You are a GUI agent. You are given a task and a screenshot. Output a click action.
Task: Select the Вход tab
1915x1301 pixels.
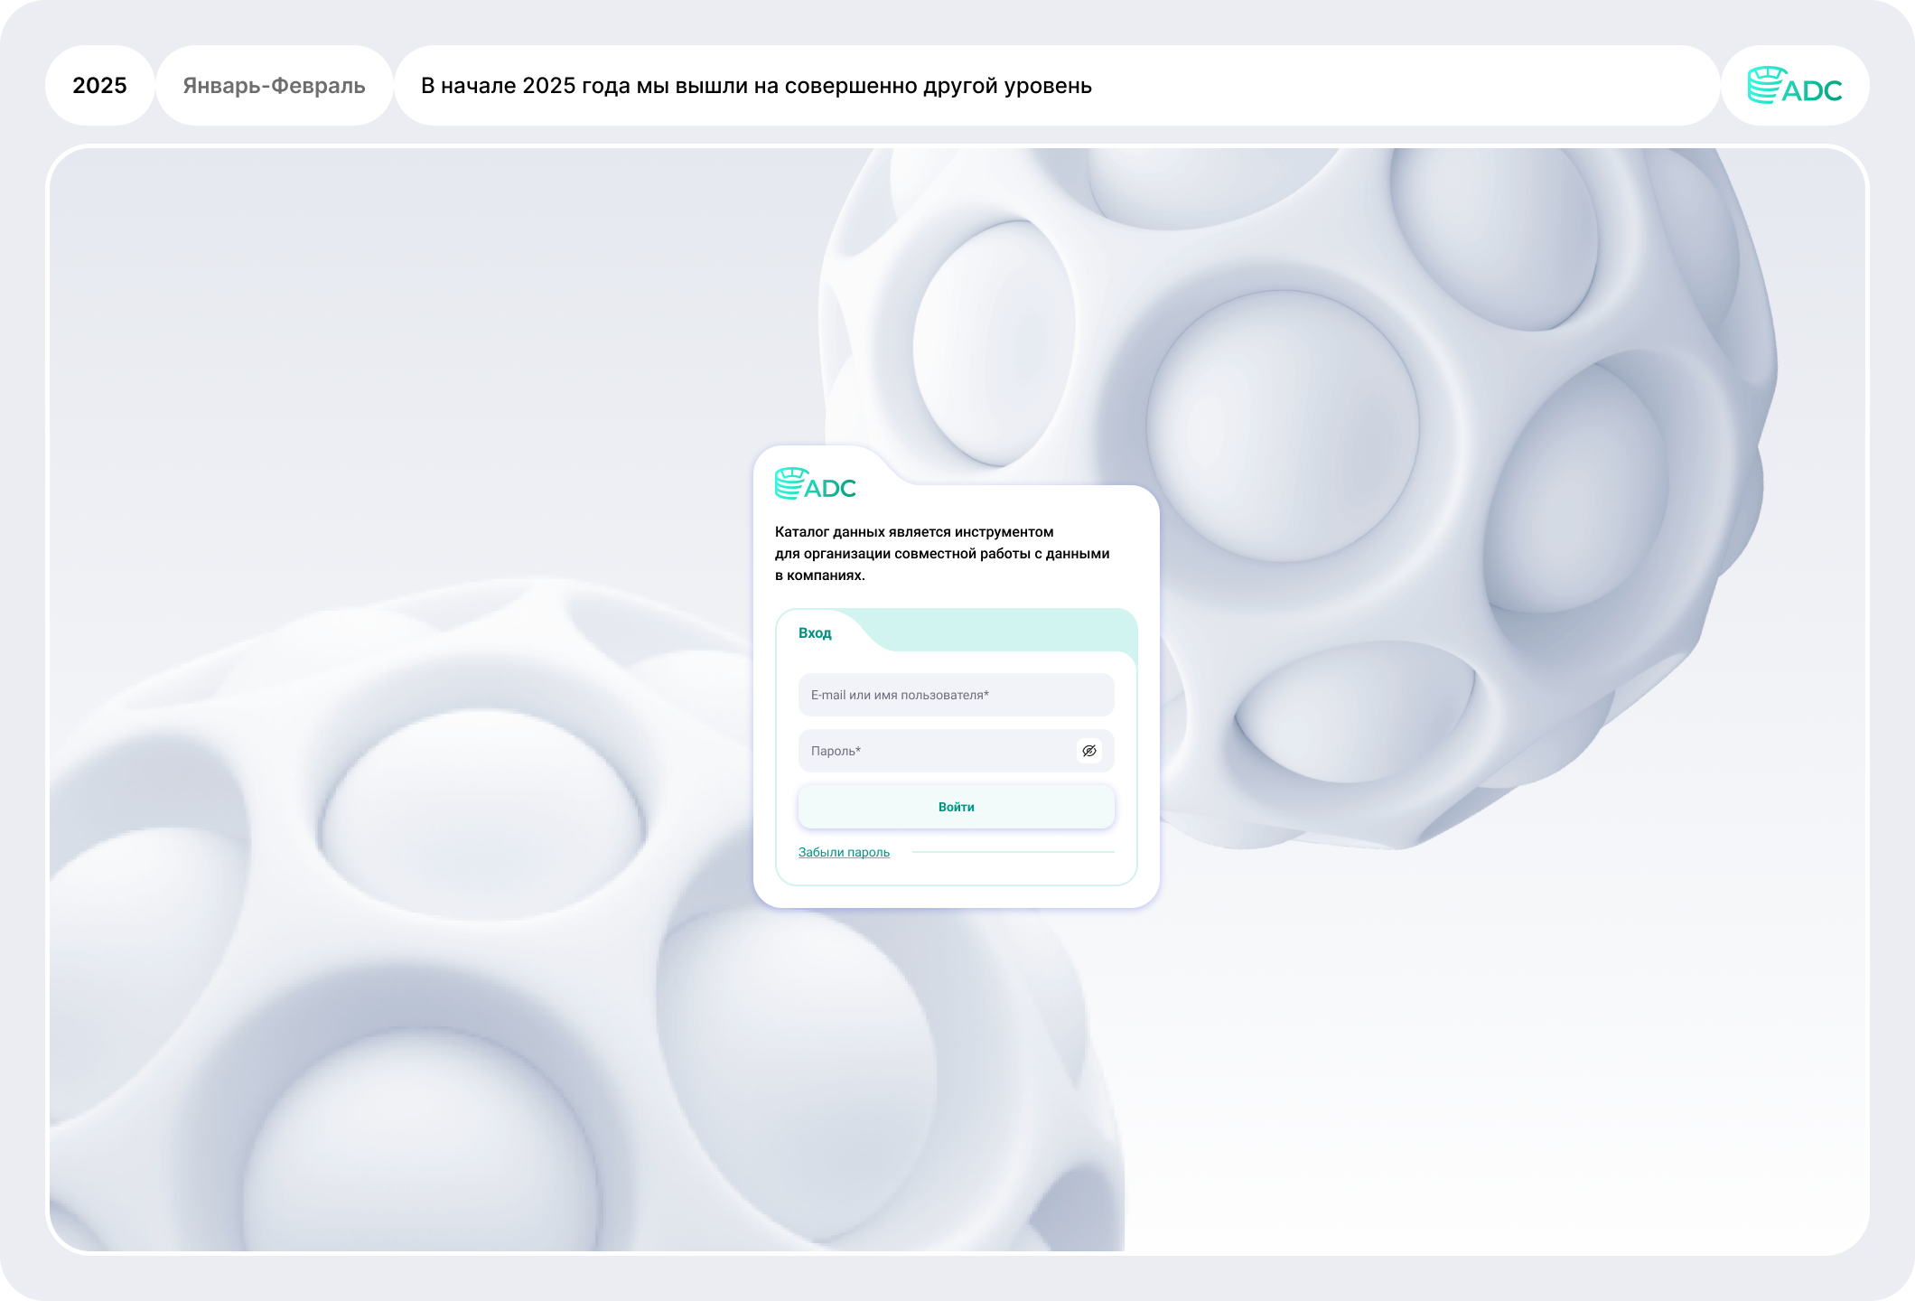[x=815, y=633]
